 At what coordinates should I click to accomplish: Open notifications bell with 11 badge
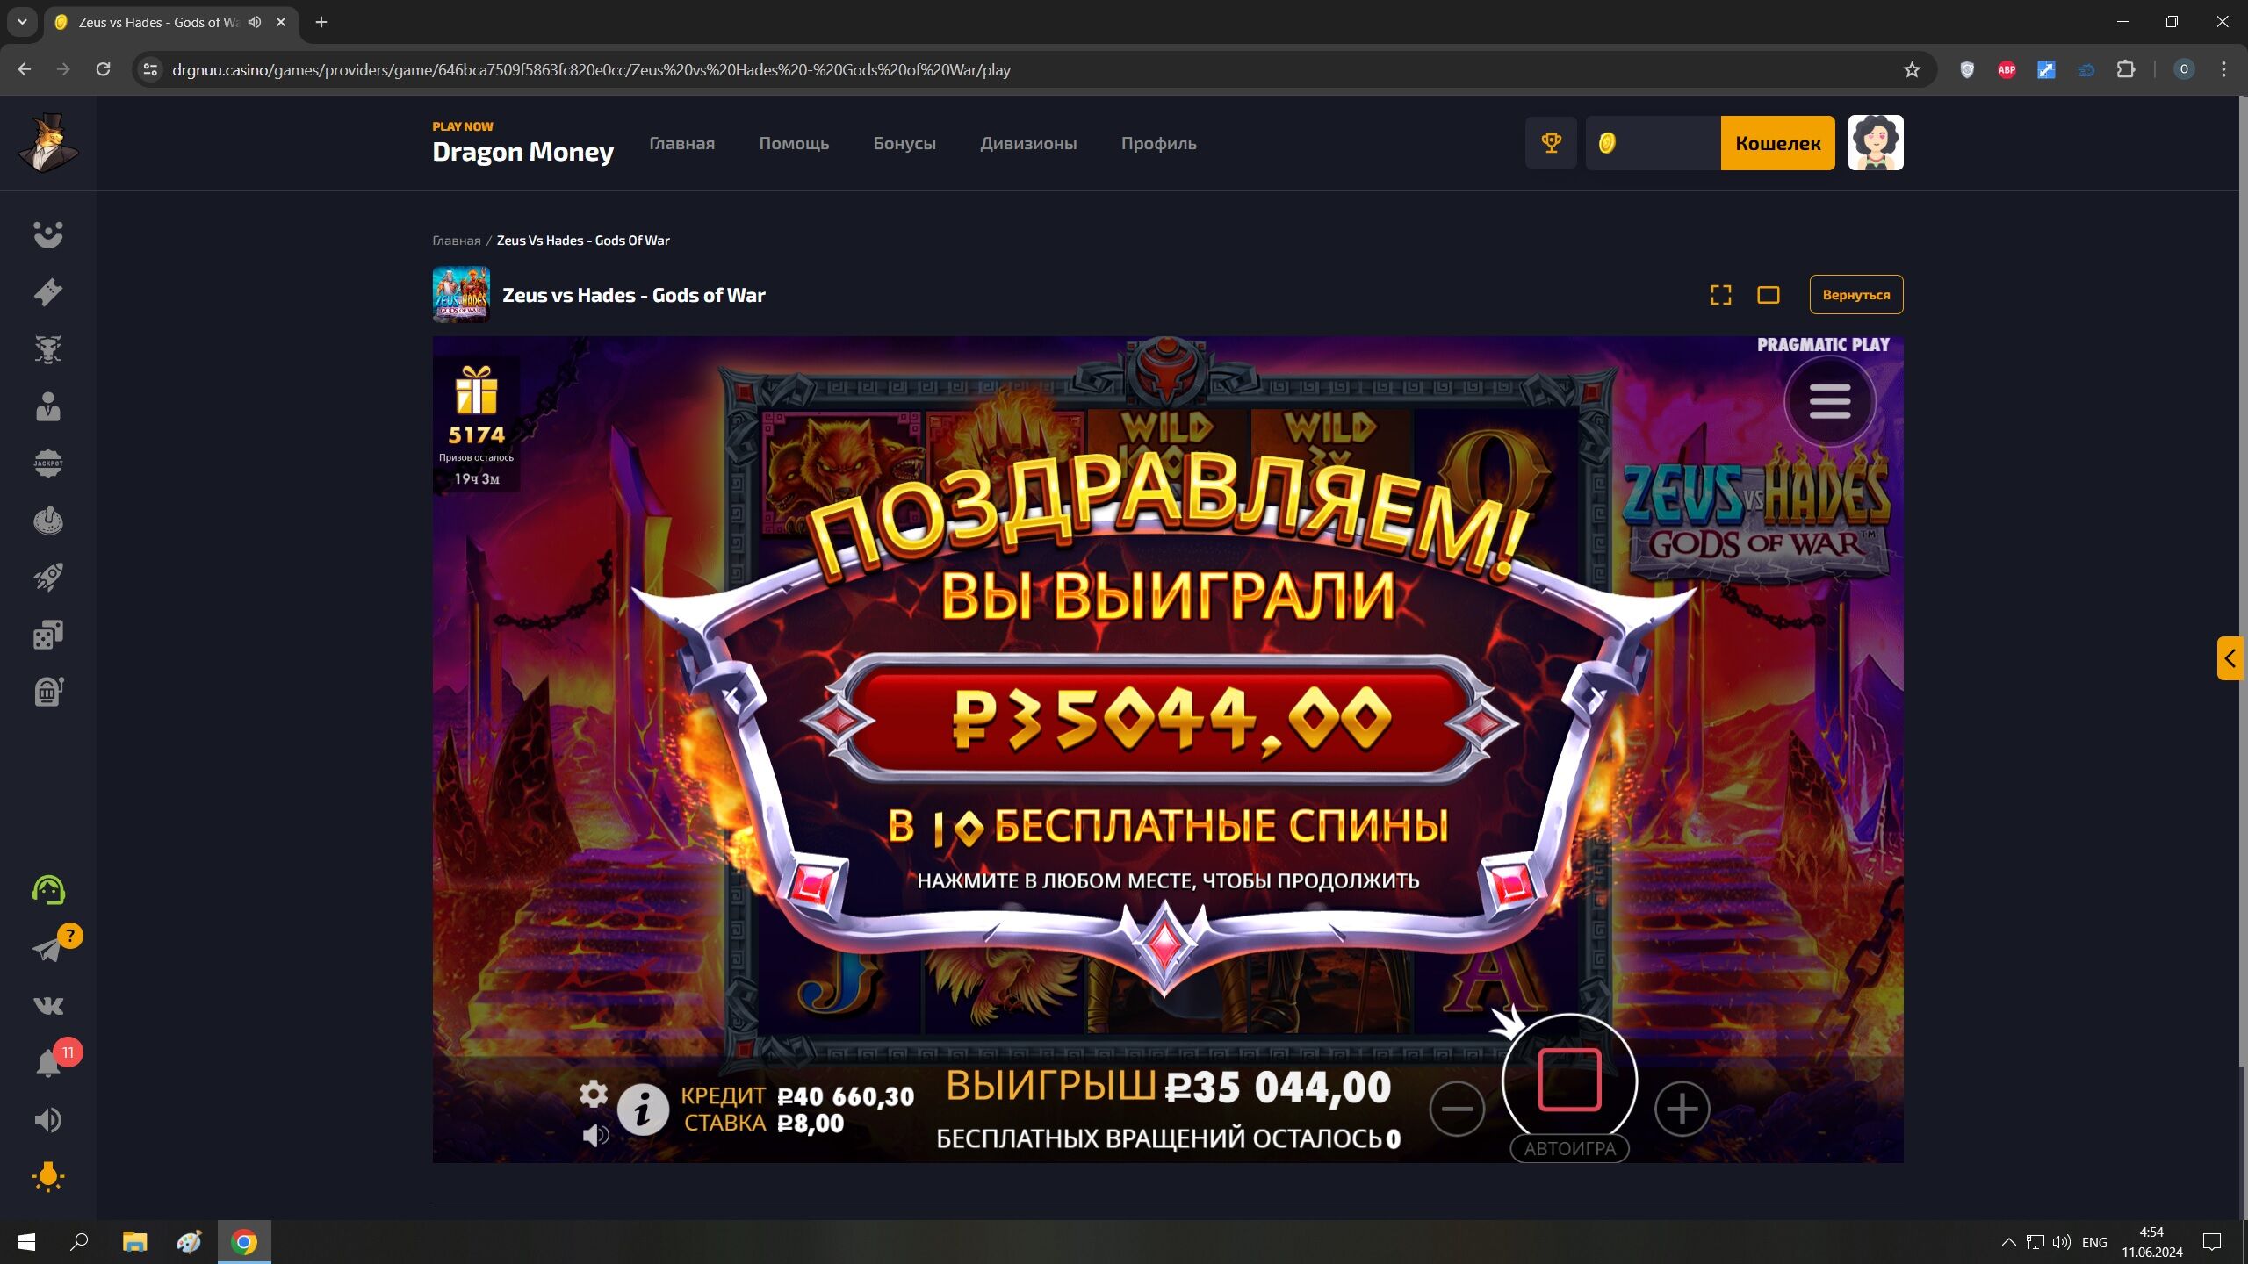click(48, 1063)
